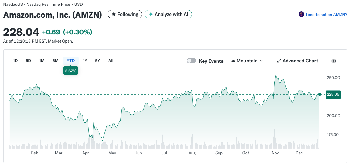Click the Feb month label on axis
The width and height of the screenshot is (351, 166).
click(35, 153)
